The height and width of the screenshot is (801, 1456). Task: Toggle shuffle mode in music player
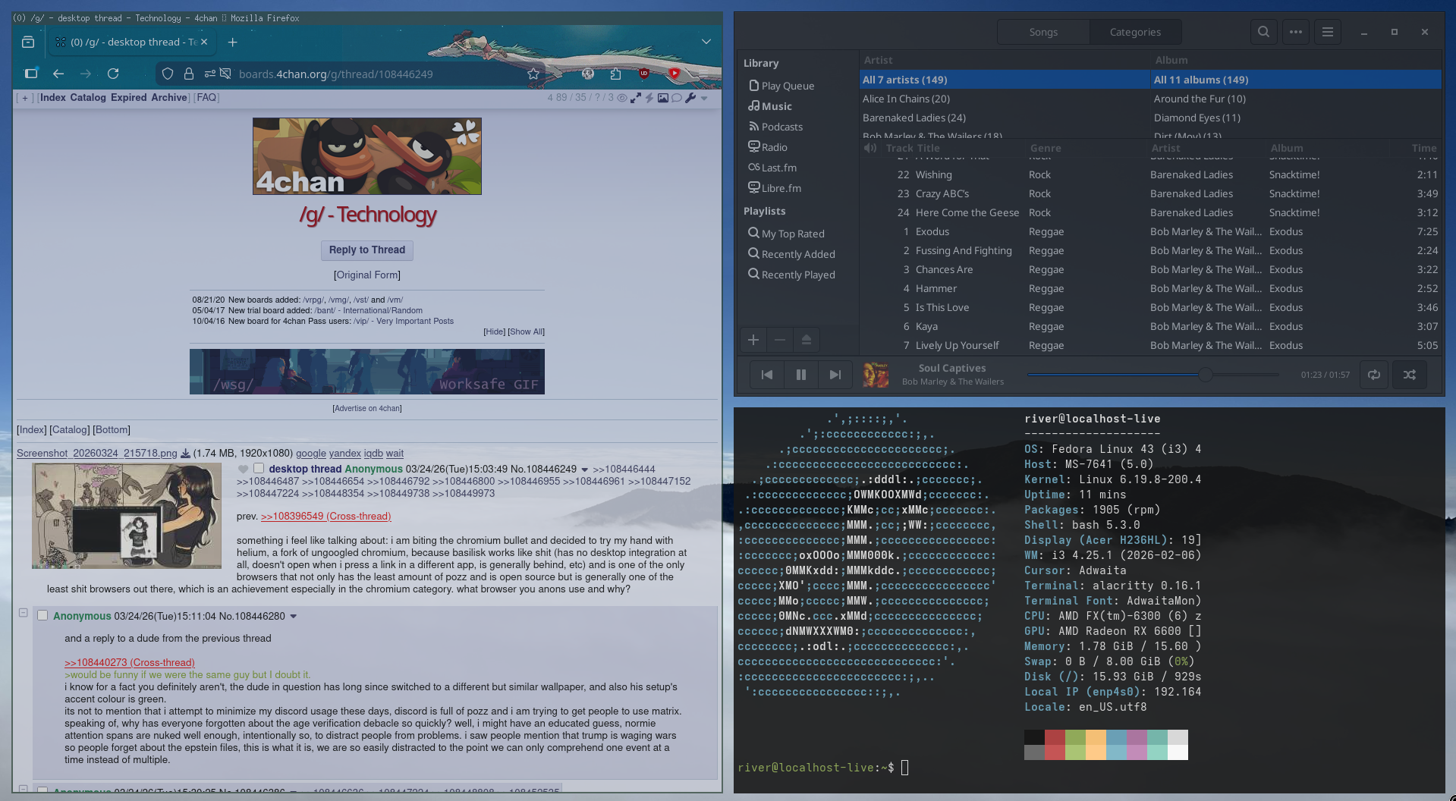[x=1410, y=375]
